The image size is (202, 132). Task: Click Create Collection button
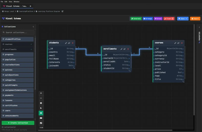pos(18,123)
